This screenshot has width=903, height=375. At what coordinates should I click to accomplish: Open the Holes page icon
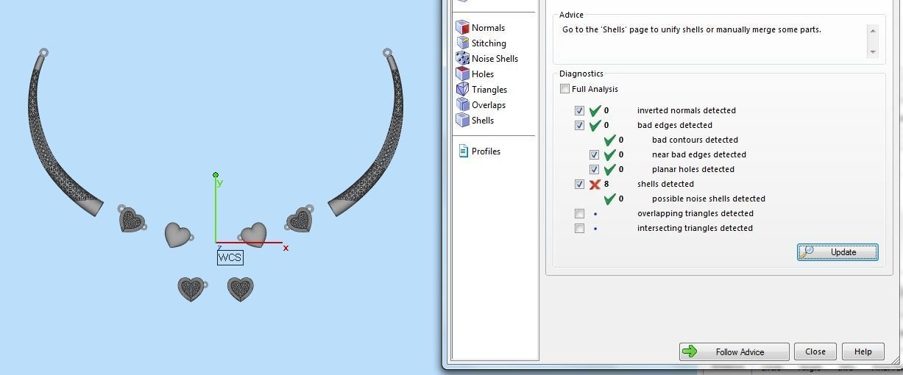(462, 74)
